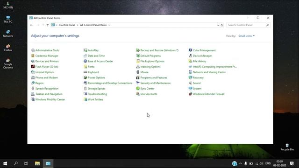Open the Windows Defender Firewall icon
Image resolution: width=299 pixels, height=168 pixels.
190,94
